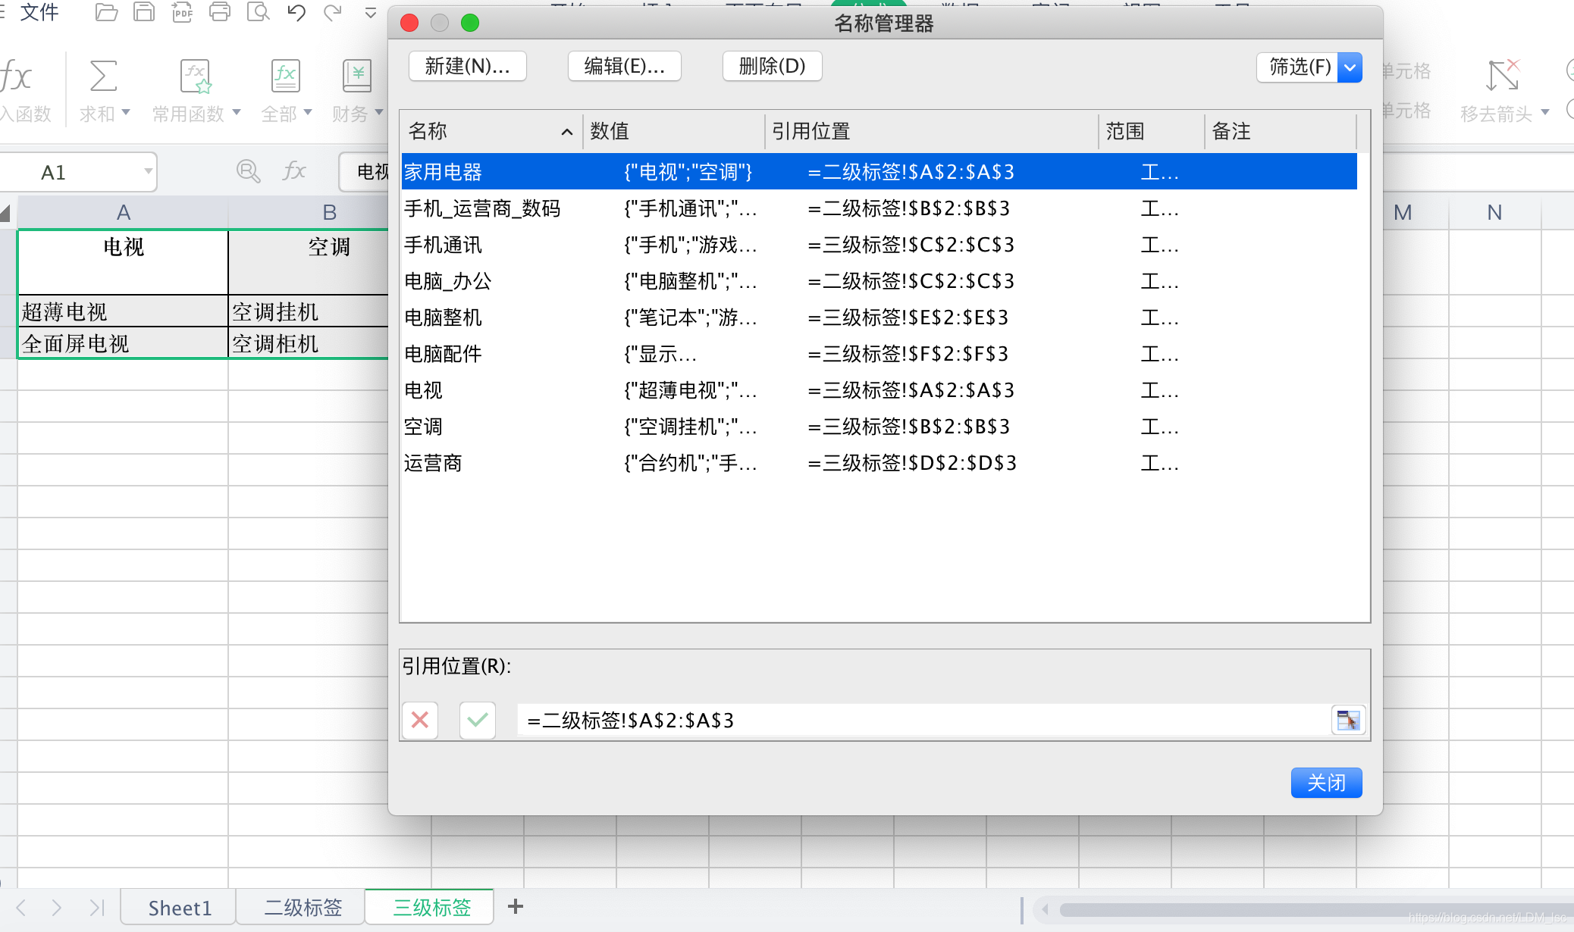The width and height of the screenshot is (1574, 932).
Task: Click 删除(D) button in Name Manager
Action: click(773, 66)
